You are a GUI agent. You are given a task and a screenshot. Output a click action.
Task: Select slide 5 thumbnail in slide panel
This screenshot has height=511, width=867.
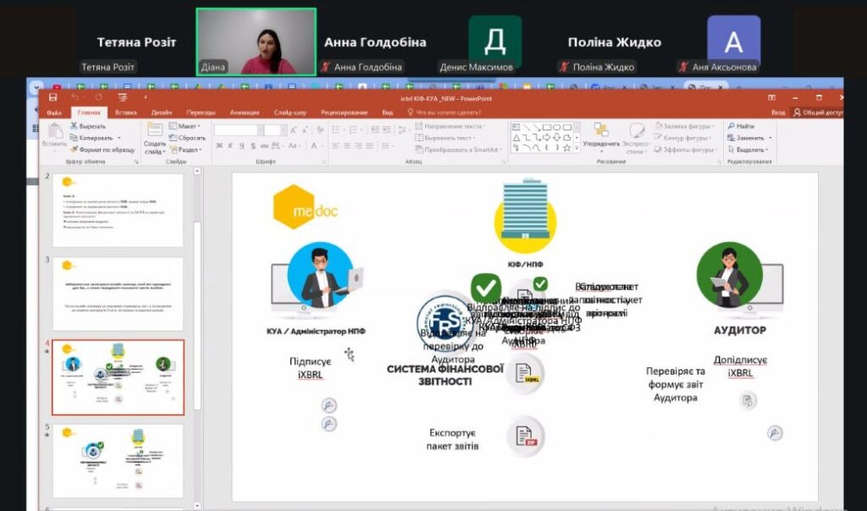[118, 460]
